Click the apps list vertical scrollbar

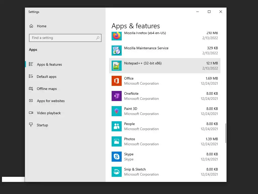pos(225,133)
